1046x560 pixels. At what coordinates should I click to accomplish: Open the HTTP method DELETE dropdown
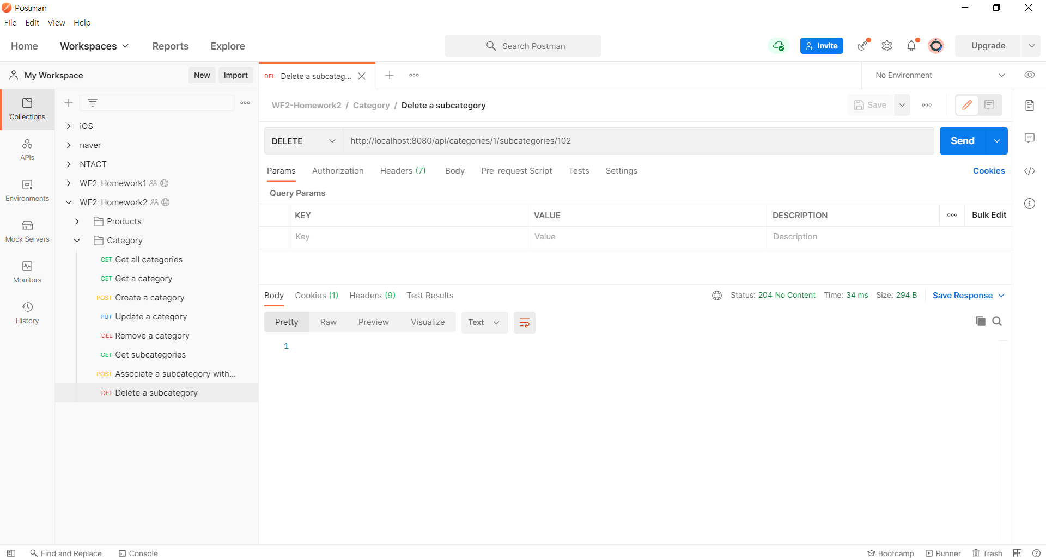[x=303, y=141]
